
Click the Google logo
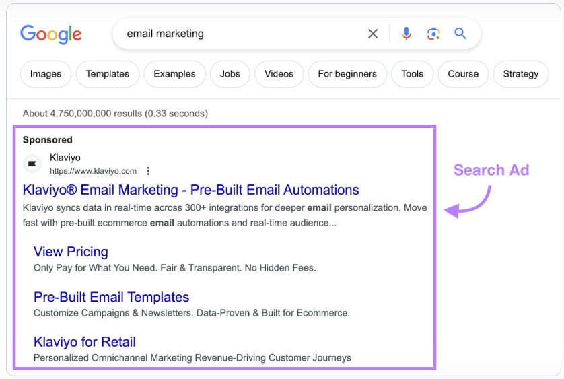pyautogui.click(x=51, y=34)
